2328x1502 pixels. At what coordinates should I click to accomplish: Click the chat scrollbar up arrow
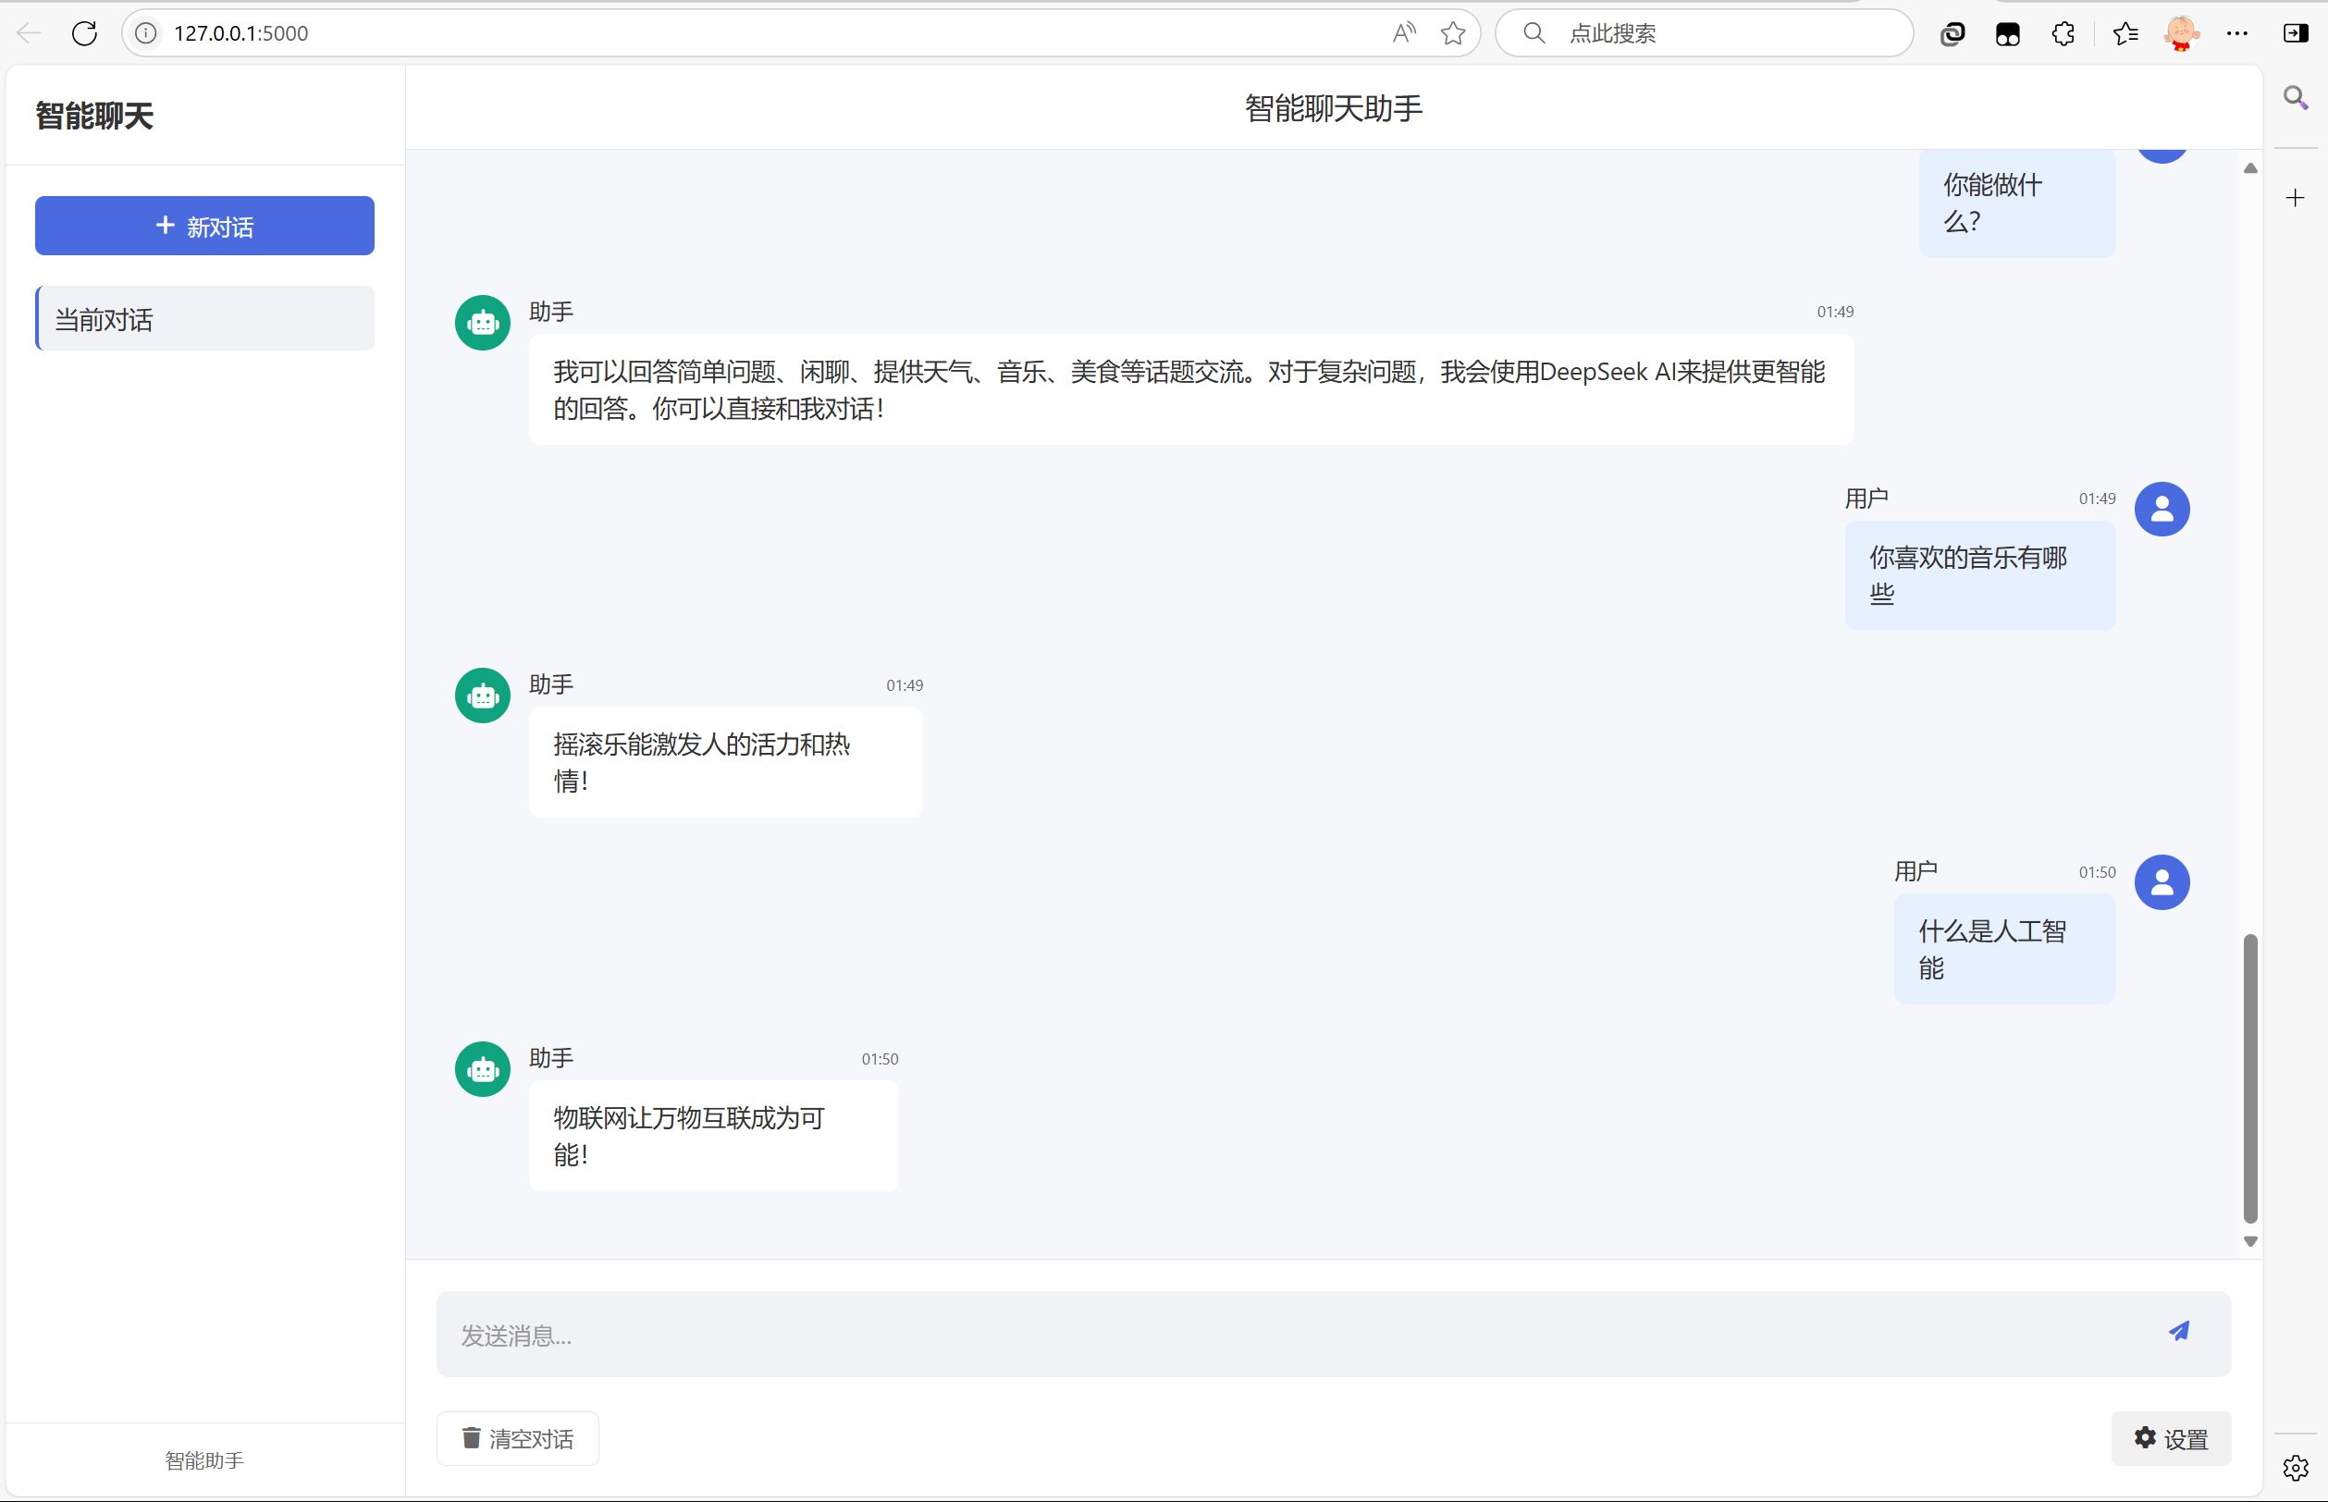tap(2250, 168)
